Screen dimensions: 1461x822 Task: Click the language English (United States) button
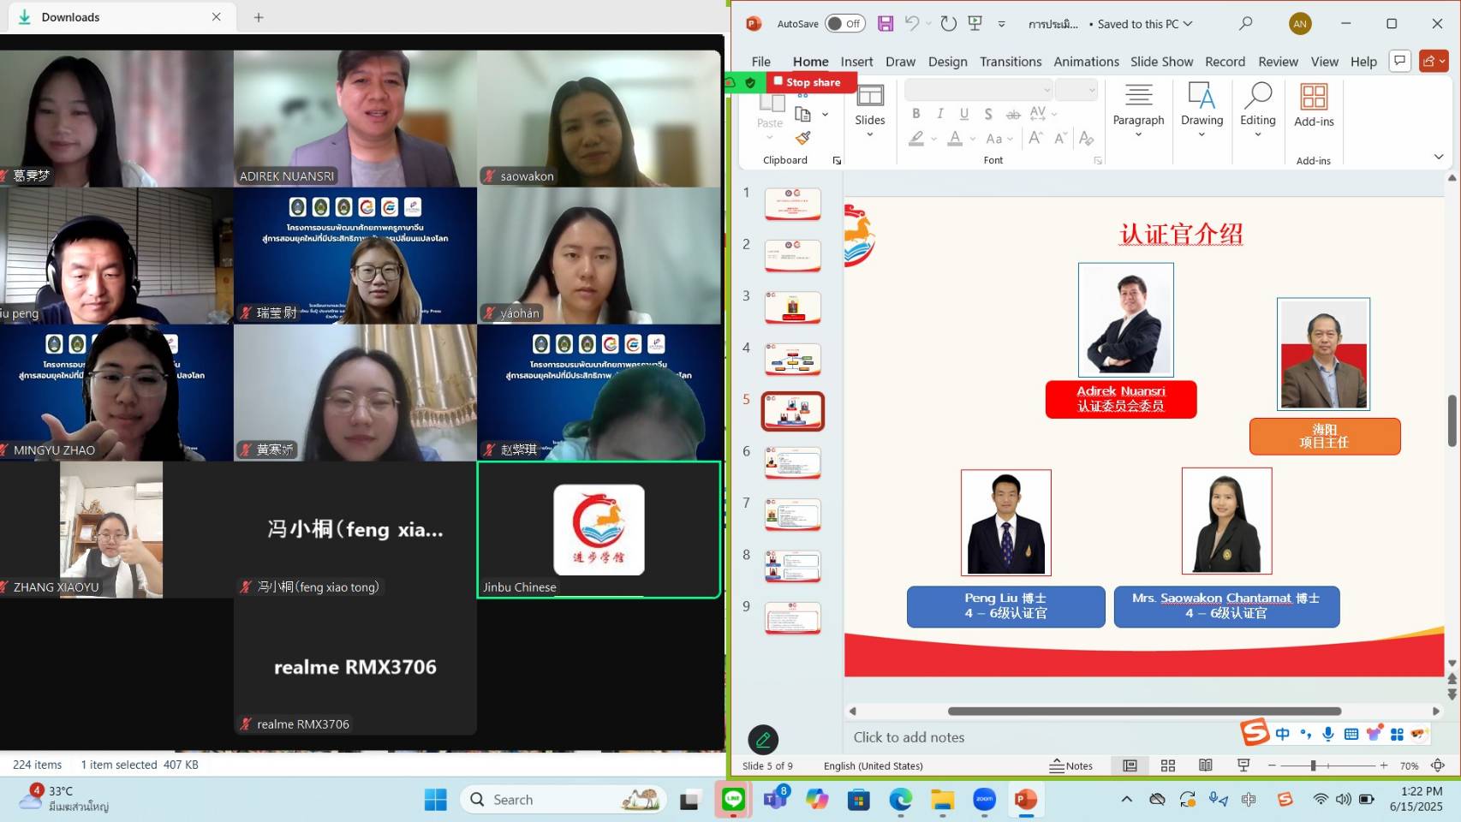pyautogui.click(x=873, y=765)
